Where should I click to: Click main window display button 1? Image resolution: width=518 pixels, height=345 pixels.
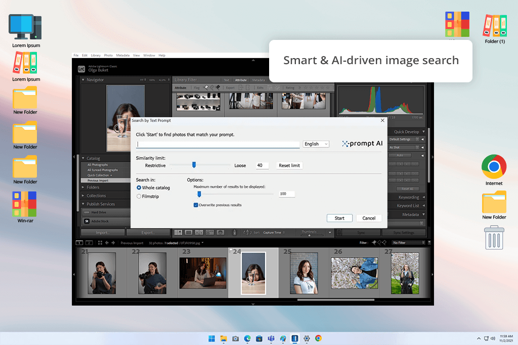pos(79,243)
